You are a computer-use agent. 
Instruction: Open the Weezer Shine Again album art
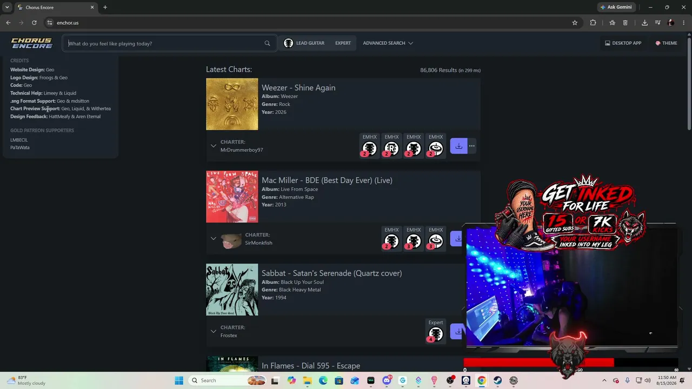pos(232,104)
